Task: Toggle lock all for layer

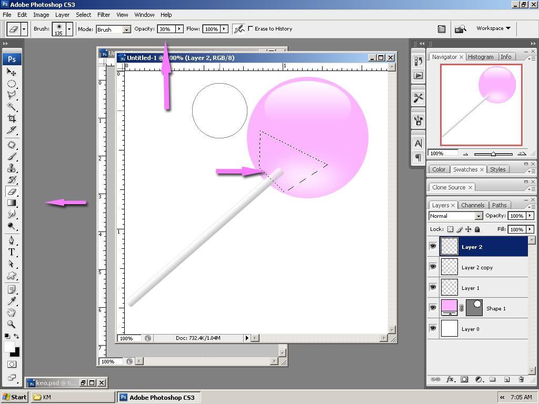Action: 477,229
